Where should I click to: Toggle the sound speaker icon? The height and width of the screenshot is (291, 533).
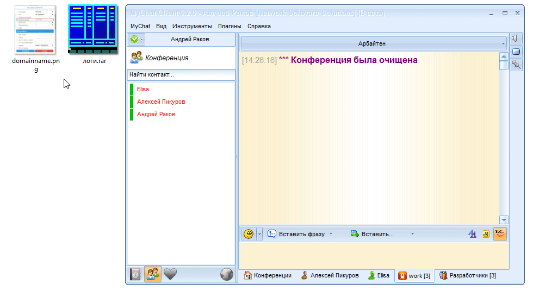coord(515,39)
